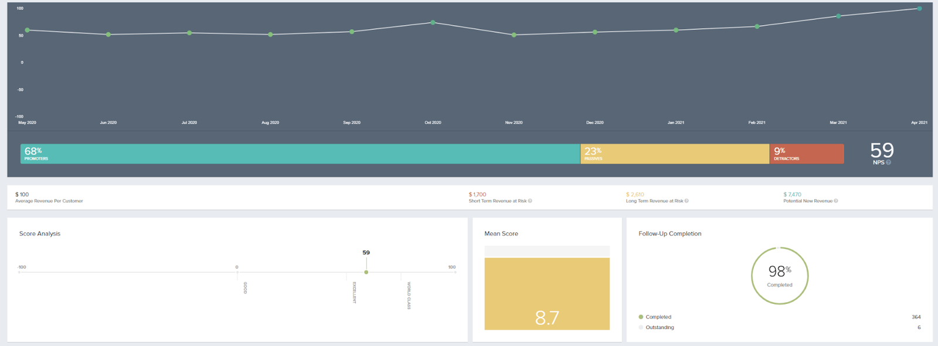Select the Mar 2021 data point on NPS chart
Screen dimensions: 938x346
pos(838,16)
